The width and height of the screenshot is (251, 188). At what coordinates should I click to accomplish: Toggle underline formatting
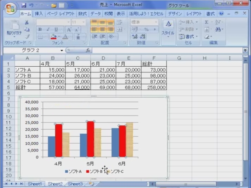(x=56, y=29)
